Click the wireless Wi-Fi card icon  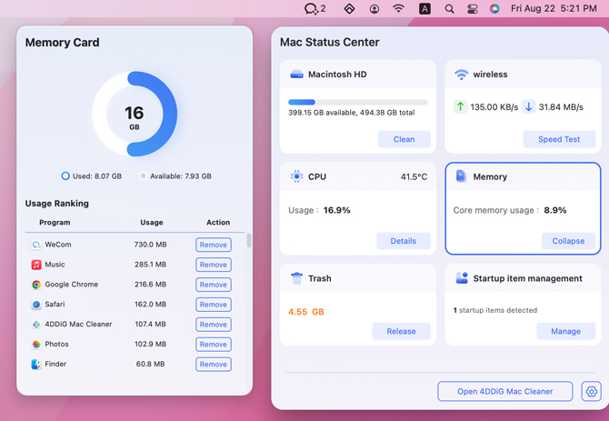[x=462, y=75]
